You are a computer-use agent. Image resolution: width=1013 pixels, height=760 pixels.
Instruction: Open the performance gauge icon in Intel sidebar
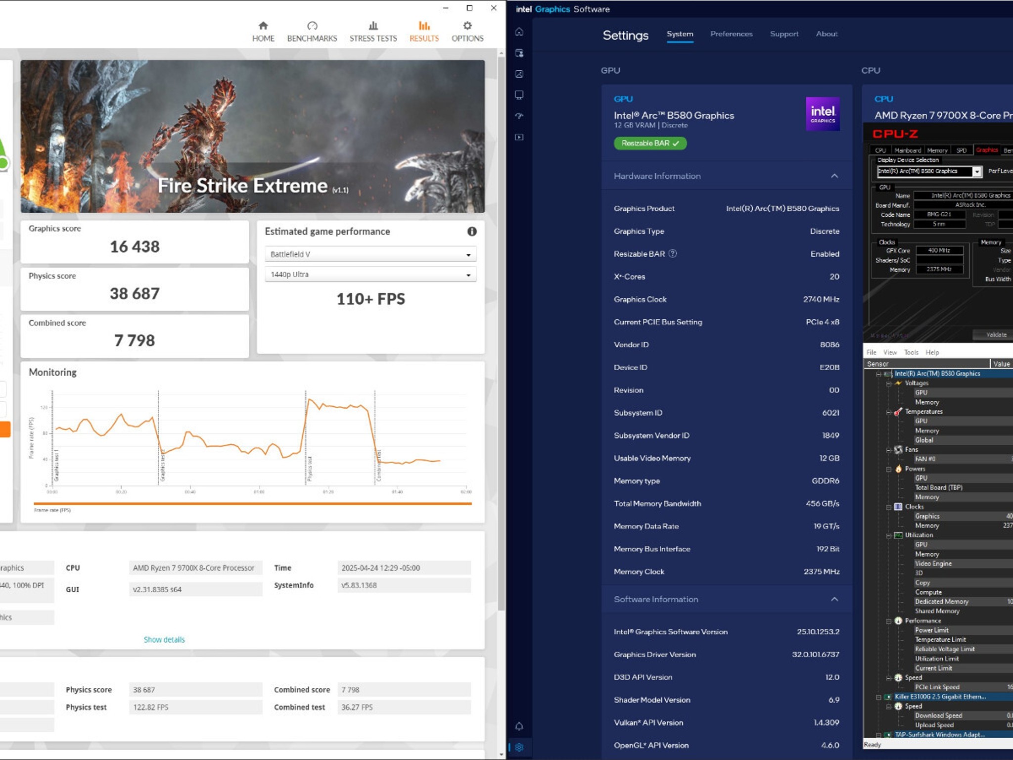519,116
